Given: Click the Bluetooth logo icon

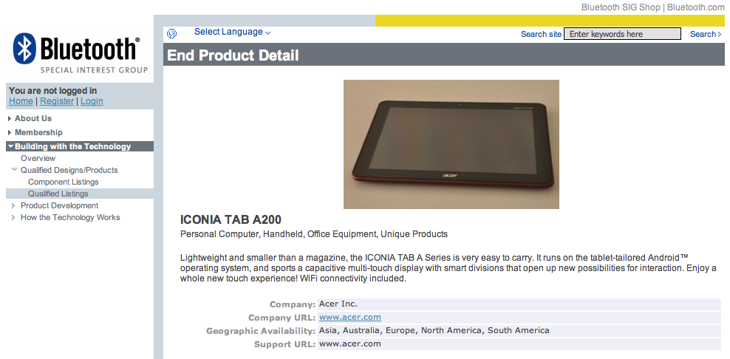Looking at the screenshot, I should (24, 49).
